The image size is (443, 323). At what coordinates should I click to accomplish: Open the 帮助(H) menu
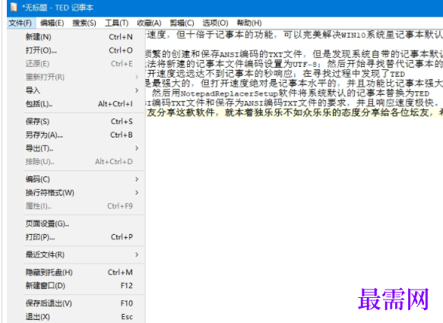click(x=249, y=23)
